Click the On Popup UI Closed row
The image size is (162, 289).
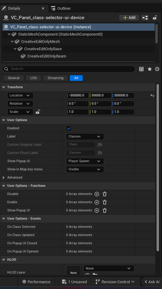(x=78, y=243)
